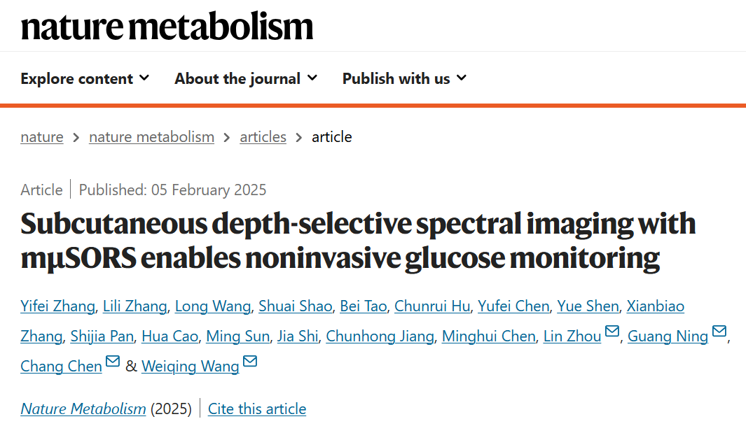Open the nature metabolism breadcrumb link
Viewport: 746px width, 426px height.
click(151, 137)
